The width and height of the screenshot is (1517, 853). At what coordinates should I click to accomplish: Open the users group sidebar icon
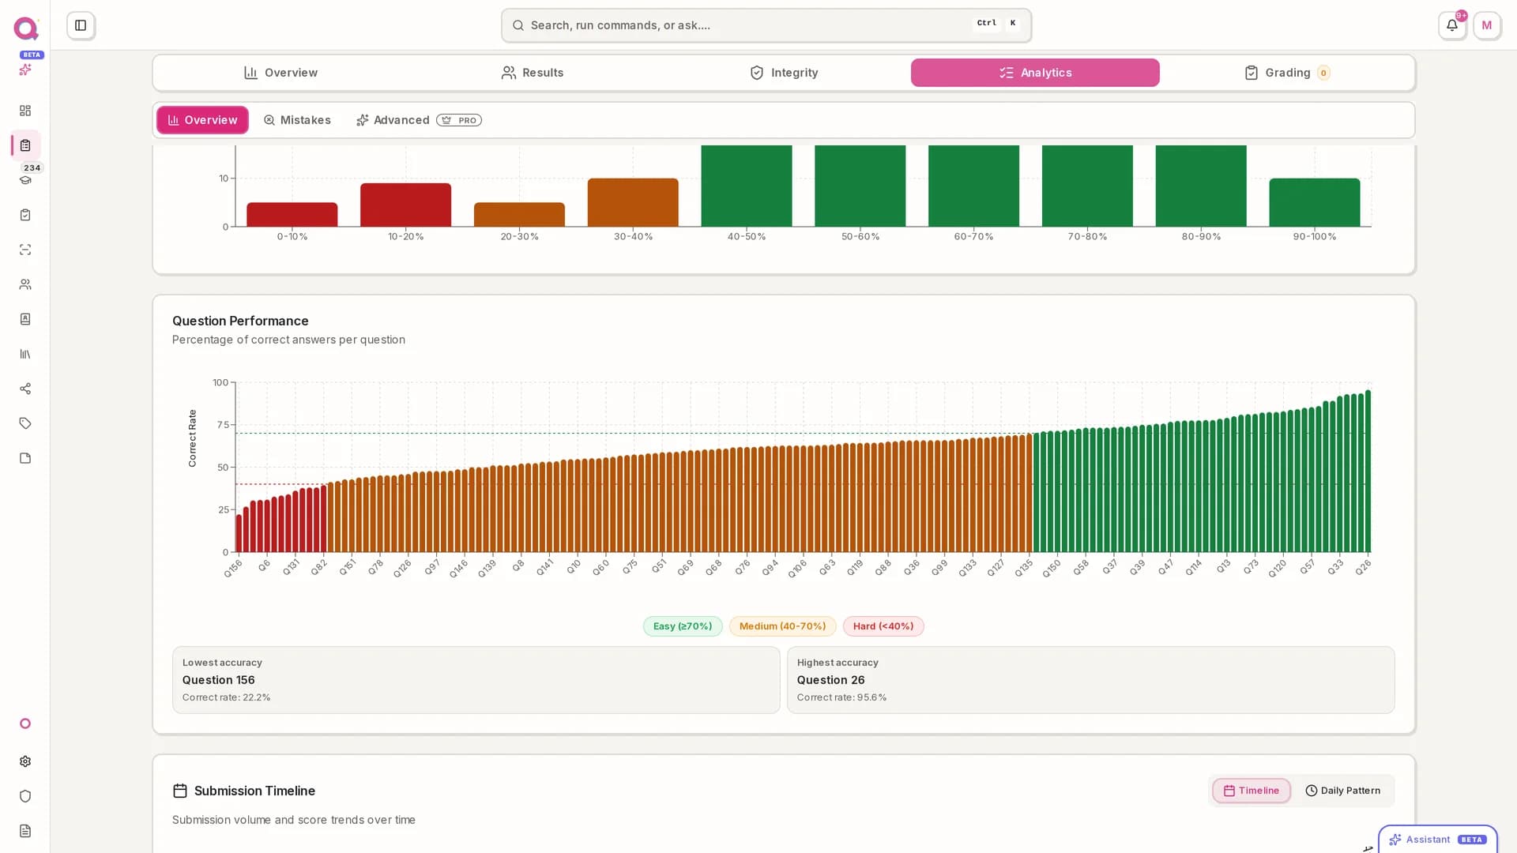pyautogui.click(x=25, y=284)
